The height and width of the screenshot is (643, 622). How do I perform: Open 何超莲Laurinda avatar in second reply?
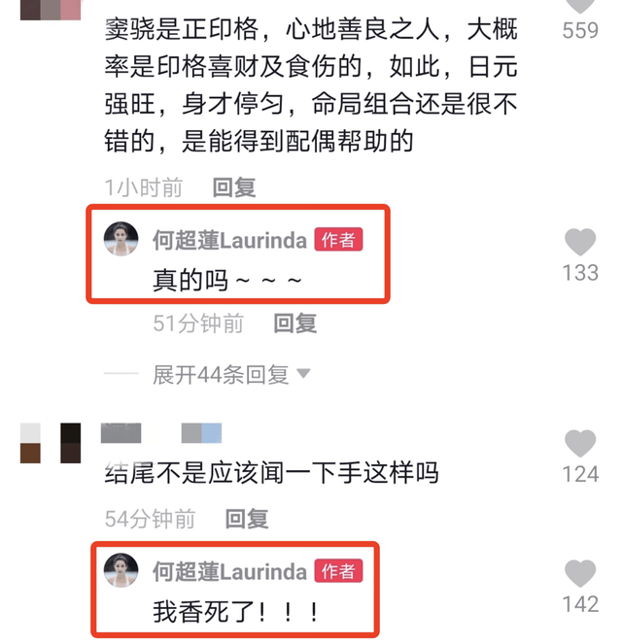[121, 570]
